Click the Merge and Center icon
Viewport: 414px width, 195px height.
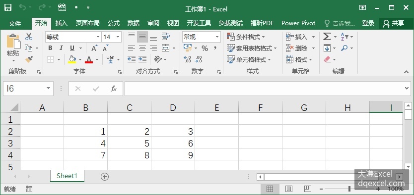coord(165,48)
